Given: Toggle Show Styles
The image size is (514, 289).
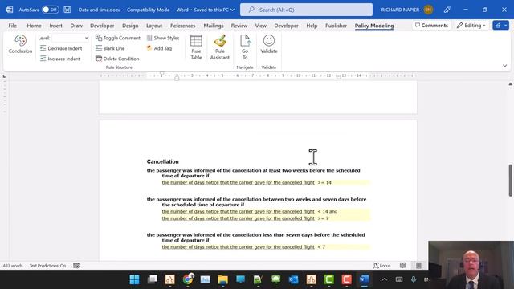Looking at the screenshot, I should (x=163, y=38).
